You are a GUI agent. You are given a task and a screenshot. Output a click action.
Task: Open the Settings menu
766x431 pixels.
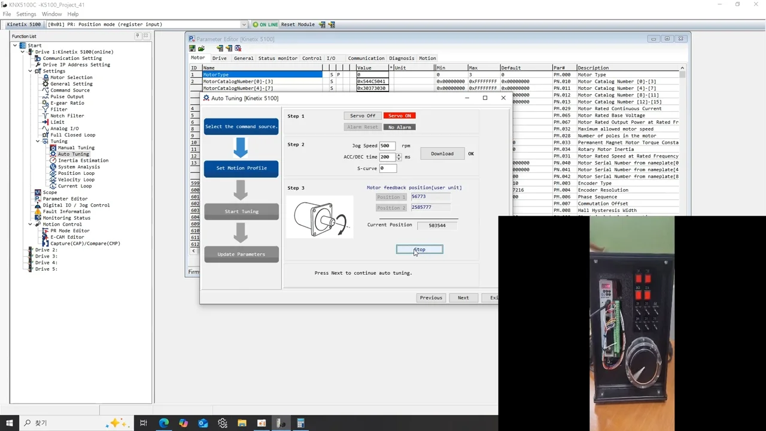pyautogui.click(x=26, y=14)
